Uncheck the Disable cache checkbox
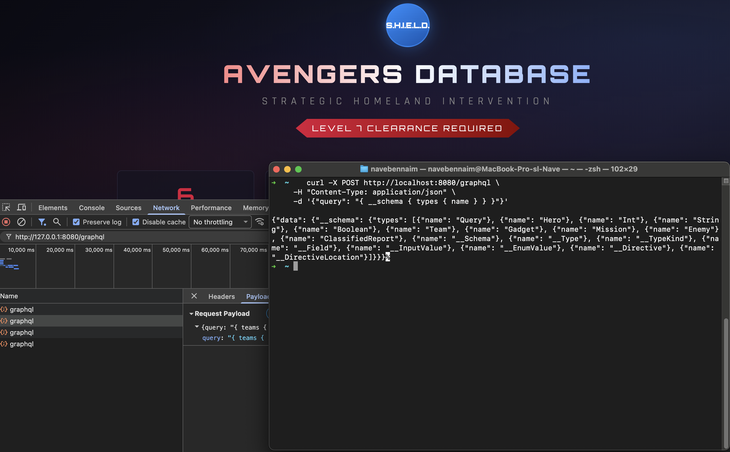Screen dimensions: 730x452 tap(136, 222)
